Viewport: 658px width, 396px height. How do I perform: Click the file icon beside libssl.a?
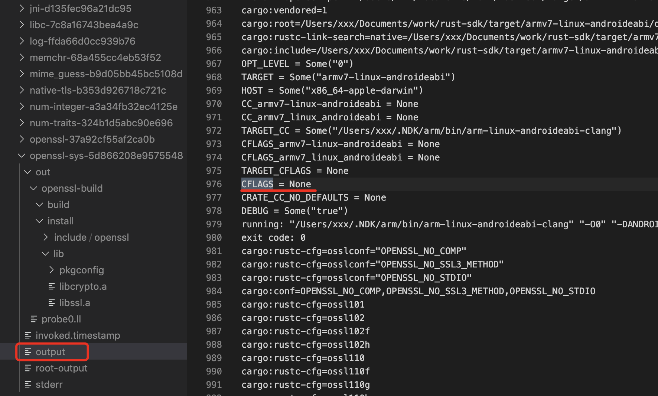[52, 302]
